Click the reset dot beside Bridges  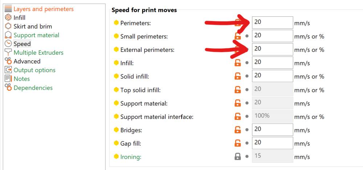coord(247,130)
